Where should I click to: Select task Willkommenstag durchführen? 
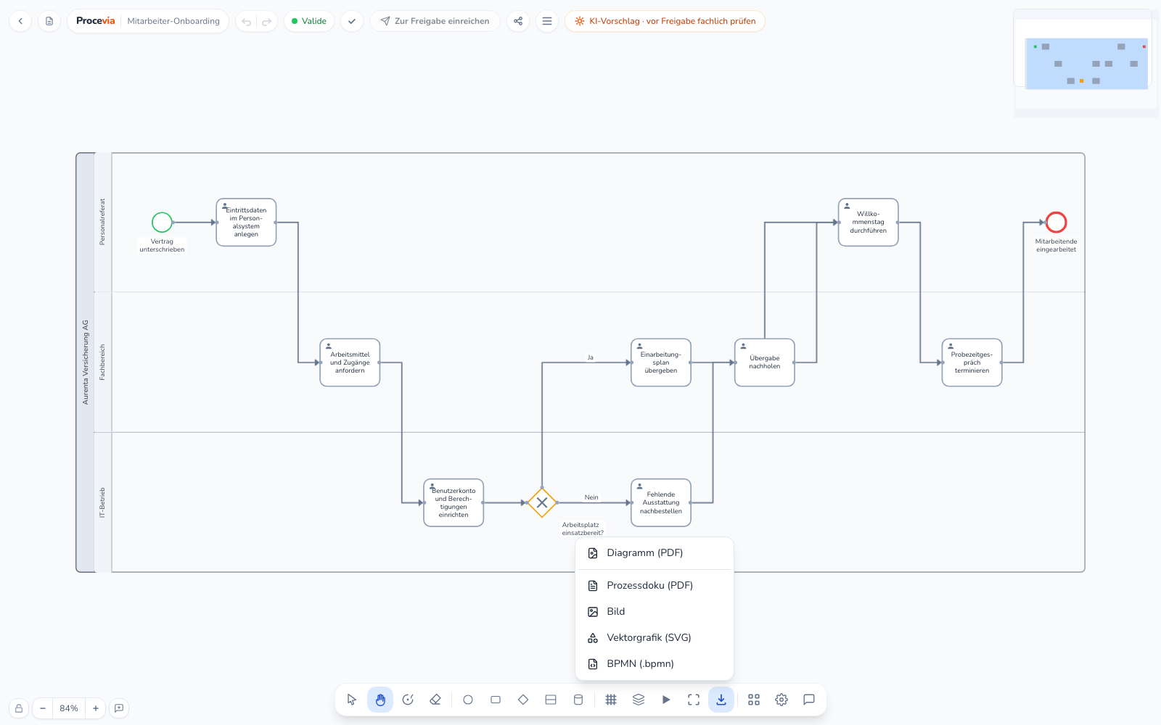coord(869,223)
